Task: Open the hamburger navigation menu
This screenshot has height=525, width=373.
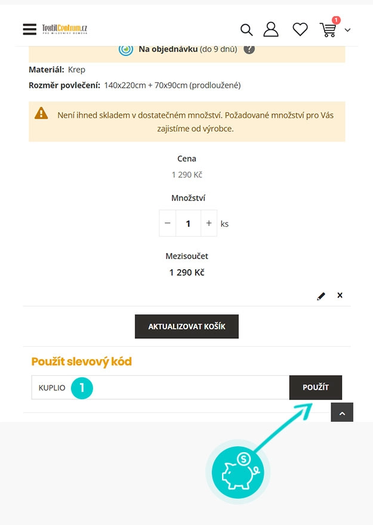Action: click(29, 29)
